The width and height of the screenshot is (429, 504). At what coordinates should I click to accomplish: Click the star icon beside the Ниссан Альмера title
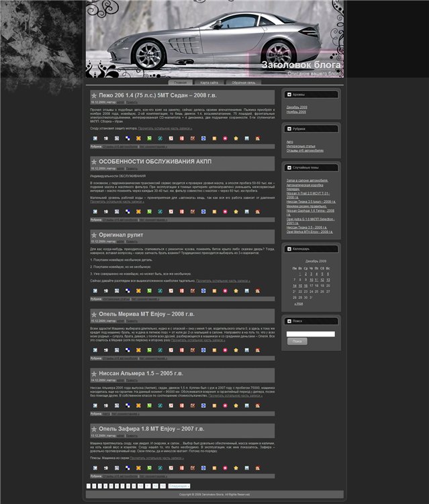pos(94,374)
